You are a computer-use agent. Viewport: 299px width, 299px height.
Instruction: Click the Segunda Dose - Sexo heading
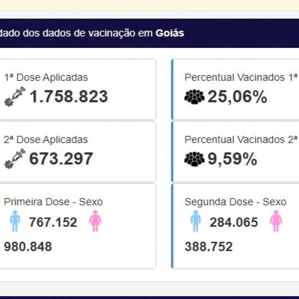pos(235,202)
